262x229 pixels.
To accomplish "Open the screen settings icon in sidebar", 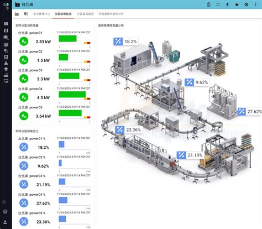I will pyautogui.click(x=6, y=81).
